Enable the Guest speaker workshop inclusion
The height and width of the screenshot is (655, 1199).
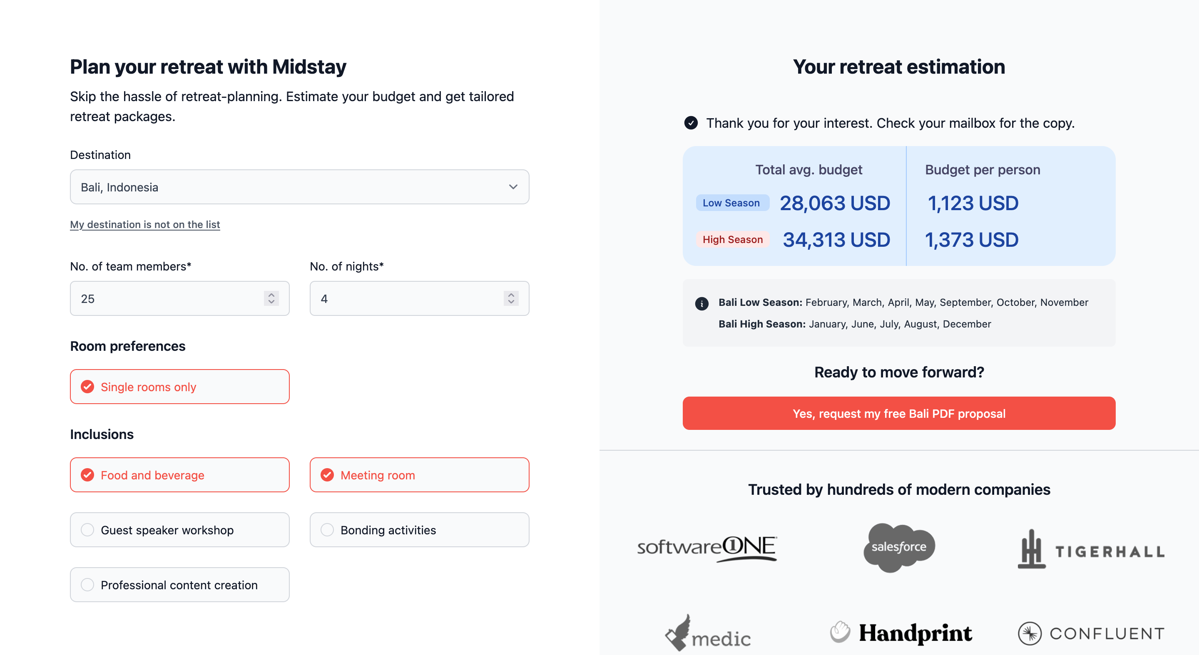click(180, 530)
